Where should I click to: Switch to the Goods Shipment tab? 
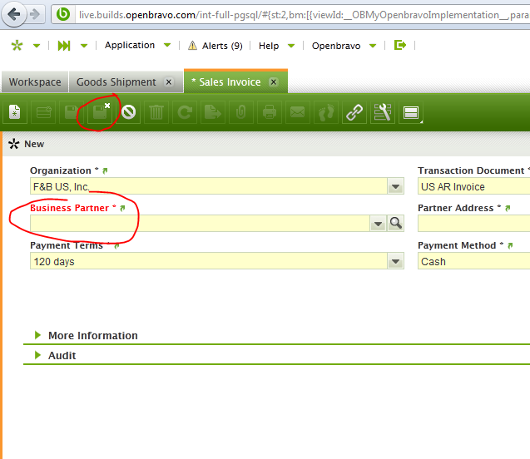tap(116, 81)
